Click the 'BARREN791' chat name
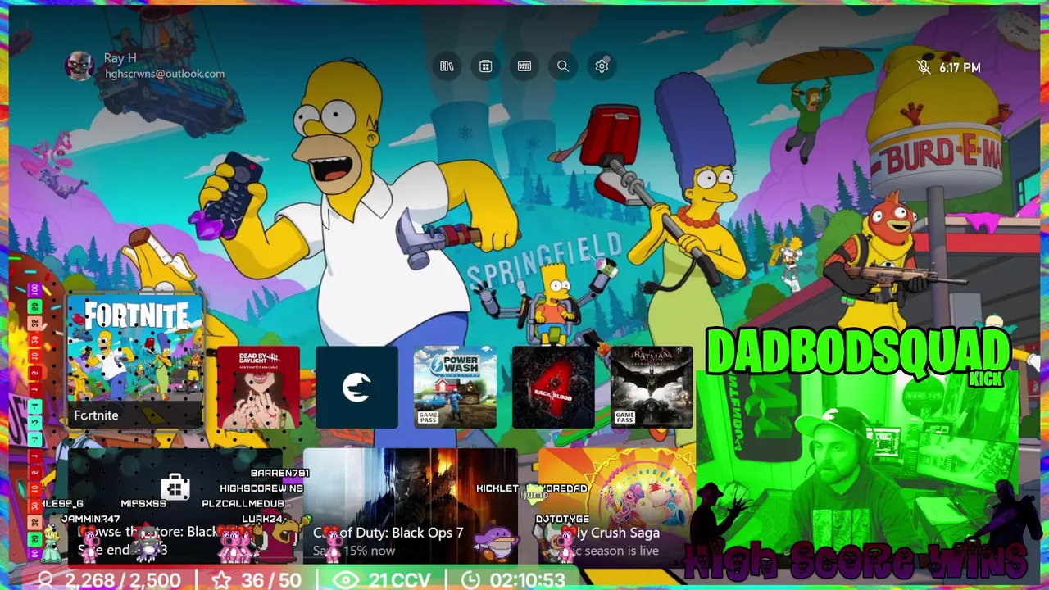This screenshot has width=1049, height=590. pyautogui.click(x=279, y=473)
